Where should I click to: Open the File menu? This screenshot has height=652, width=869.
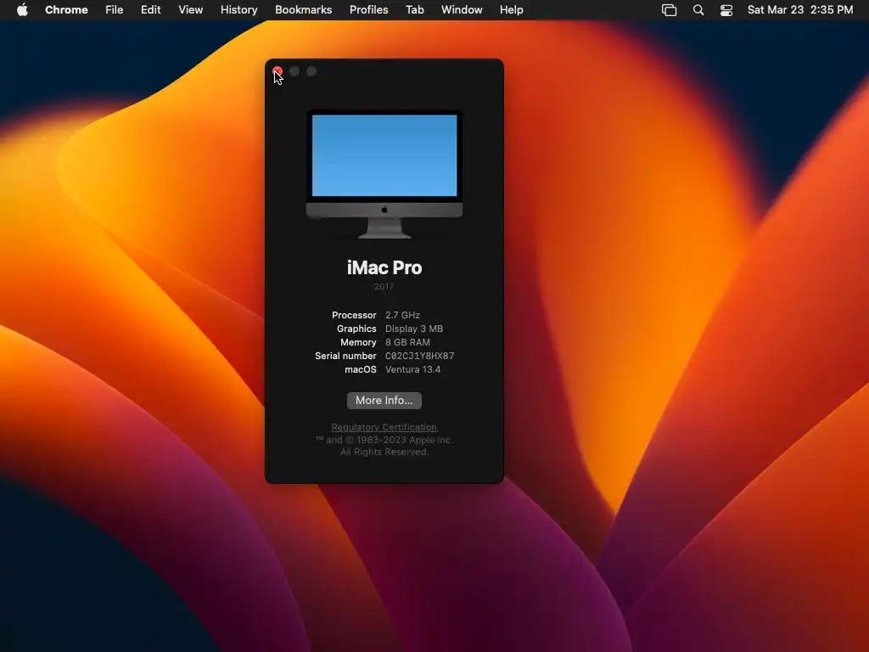pyautogui.click(x=115, y=10)
